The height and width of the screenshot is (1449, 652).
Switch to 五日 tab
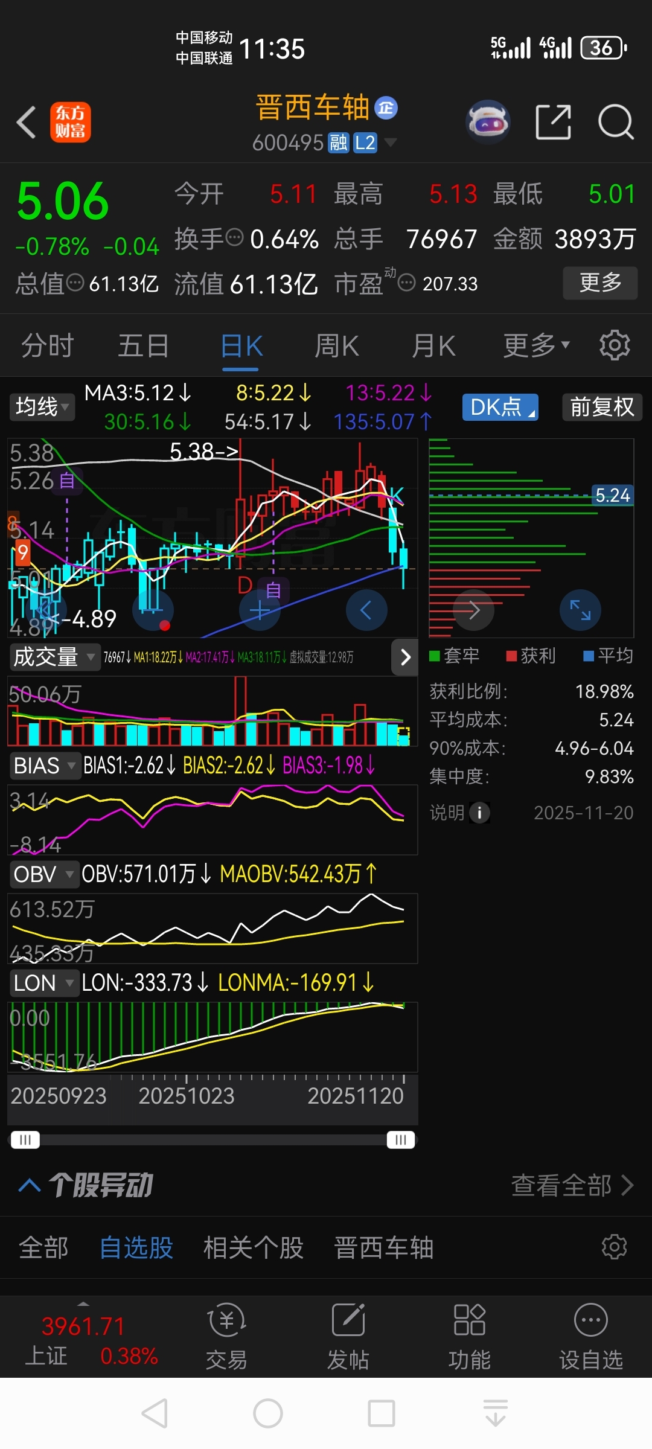pos(144,346)
